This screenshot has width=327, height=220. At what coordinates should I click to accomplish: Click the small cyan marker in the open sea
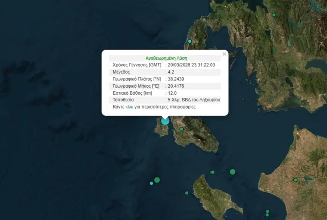[x=151, y=183]
